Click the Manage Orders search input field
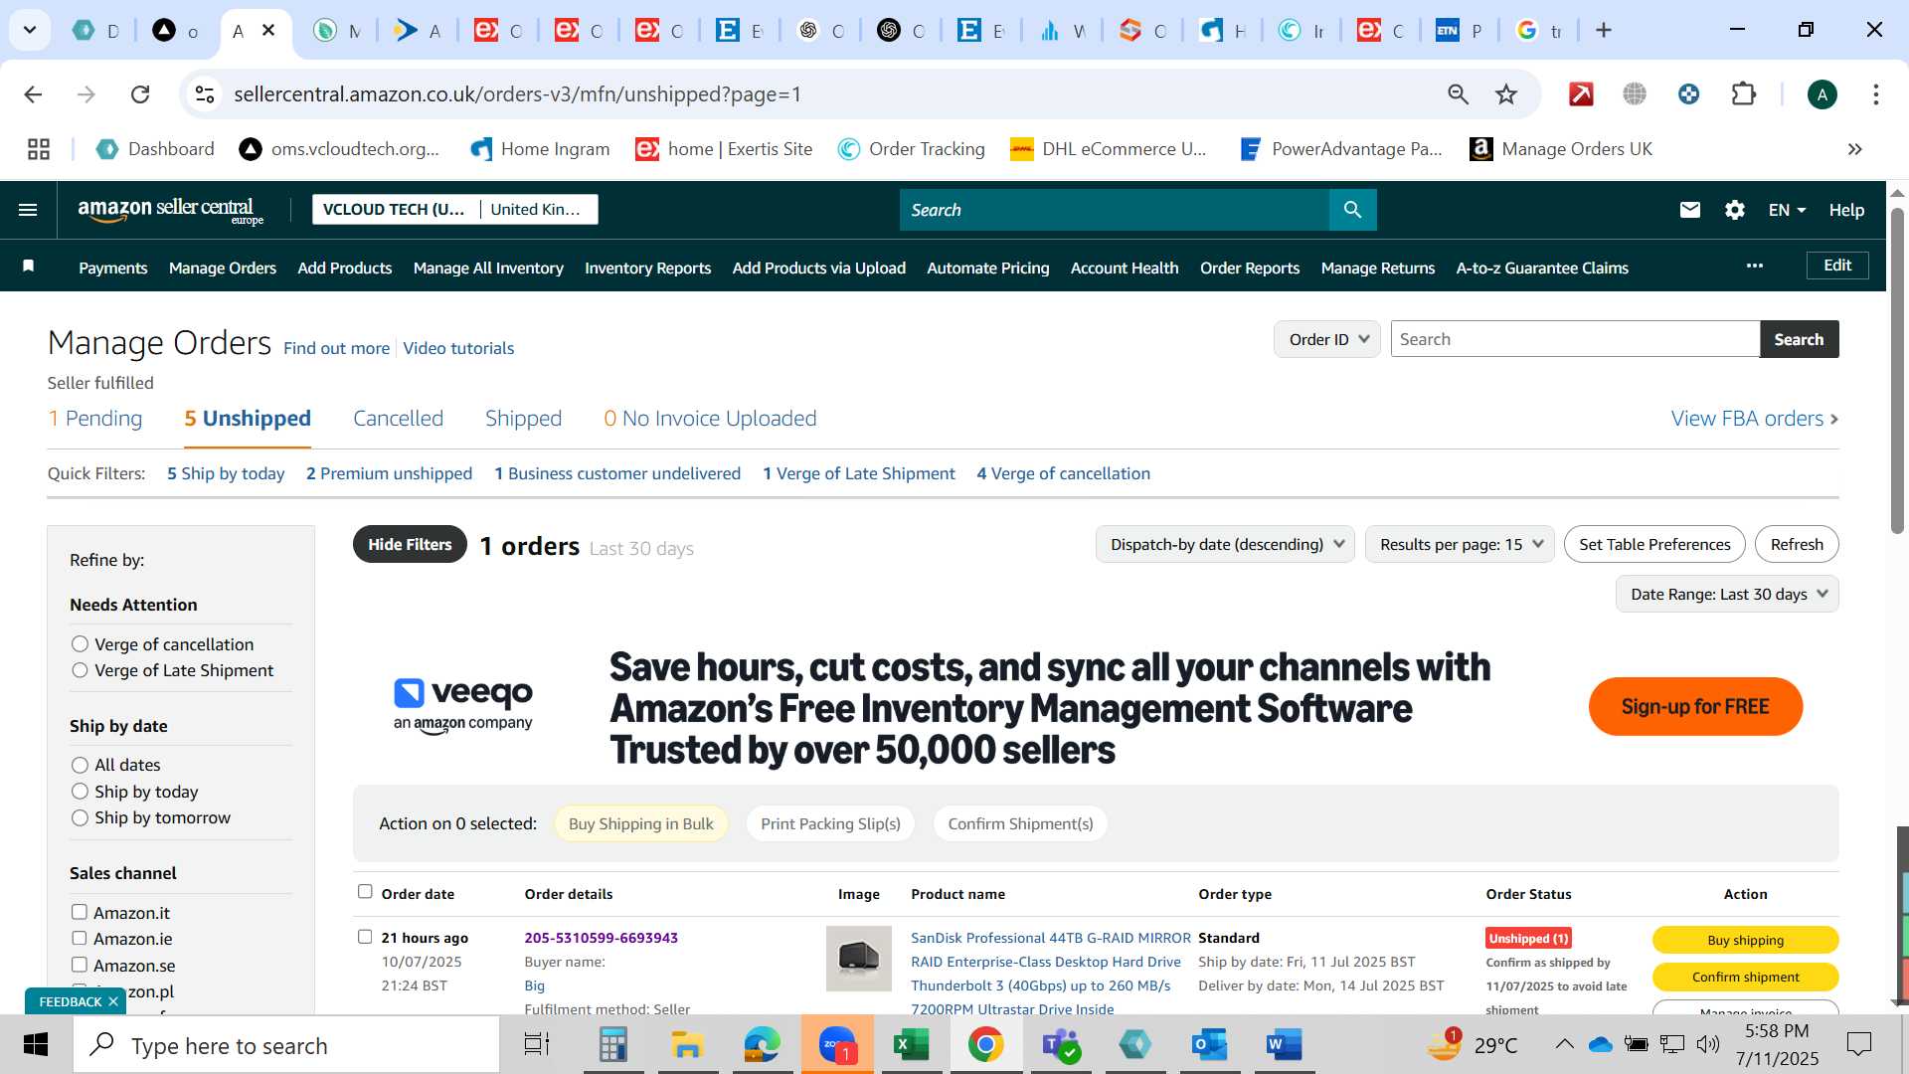This screenshot has width=1909, height=1074. [x=1575, y=339]
